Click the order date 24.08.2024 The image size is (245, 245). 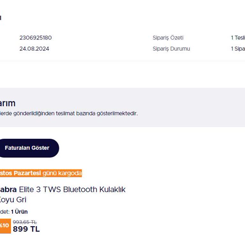tap(34, 49)
